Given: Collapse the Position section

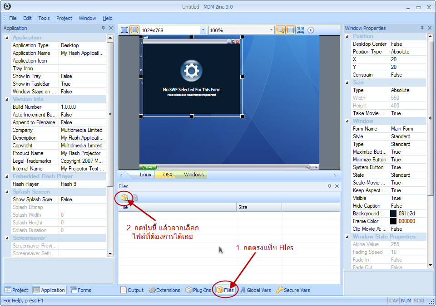Looking at the screenshot, I should [x=347, y=36].
